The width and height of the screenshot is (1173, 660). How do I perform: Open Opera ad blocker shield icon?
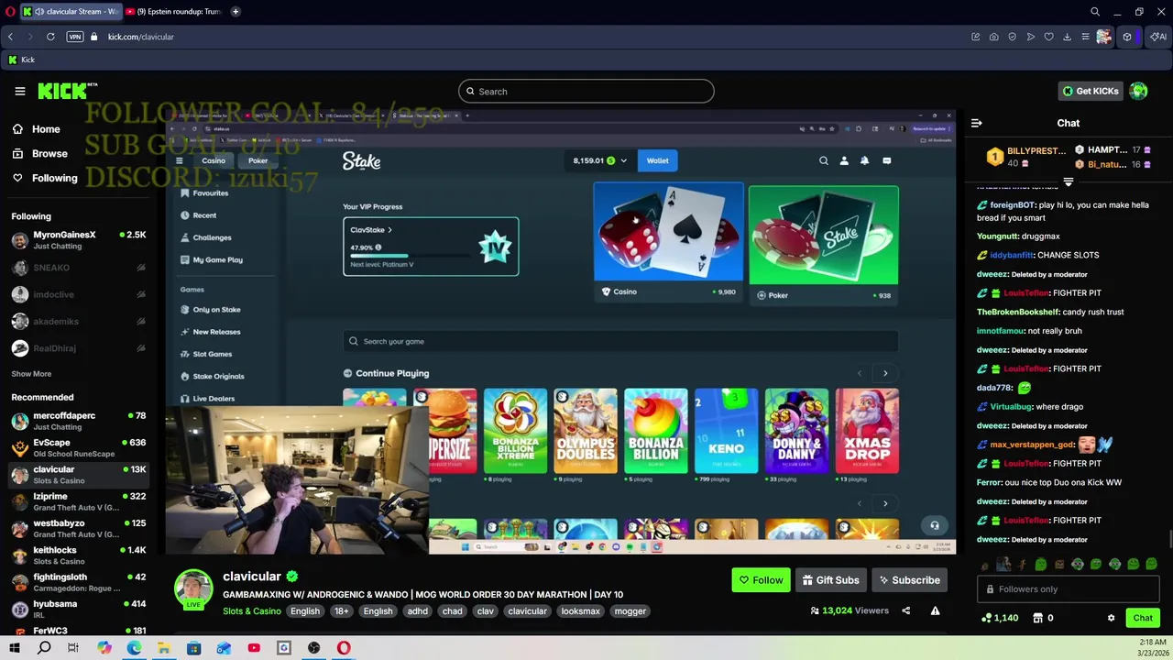coord(1013,37)
